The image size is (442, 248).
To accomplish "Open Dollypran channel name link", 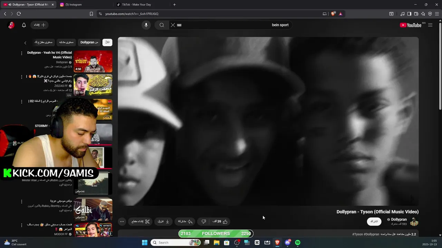I will click(399, 219).
